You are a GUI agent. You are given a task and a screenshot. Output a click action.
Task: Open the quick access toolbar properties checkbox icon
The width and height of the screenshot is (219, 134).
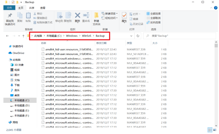point(13,2)
